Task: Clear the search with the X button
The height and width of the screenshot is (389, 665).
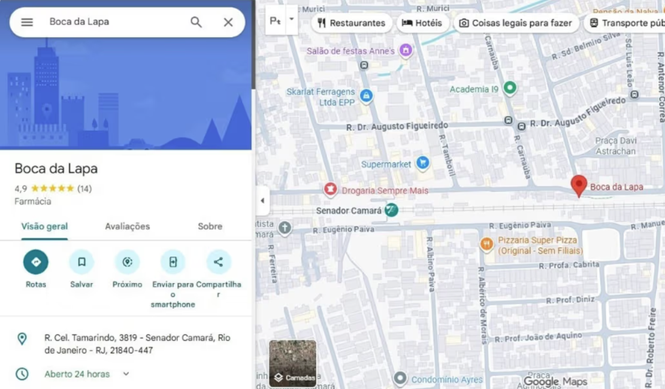Action: tap(228, 22)
